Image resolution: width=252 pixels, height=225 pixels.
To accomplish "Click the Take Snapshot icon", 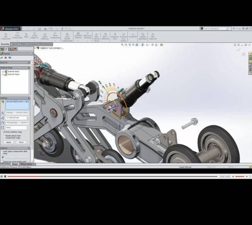I will click(153, 36).
